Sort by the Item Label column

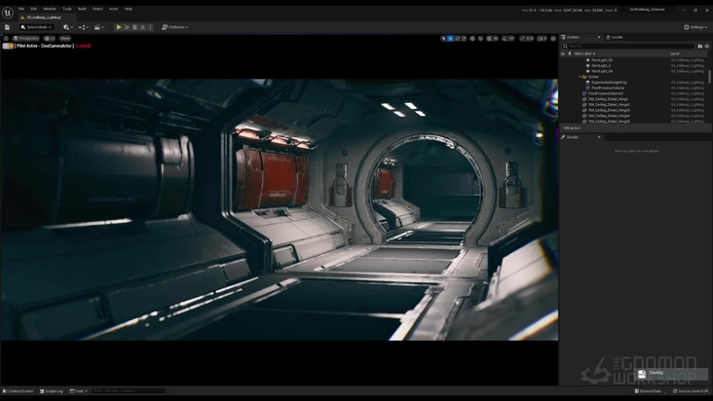584,54
